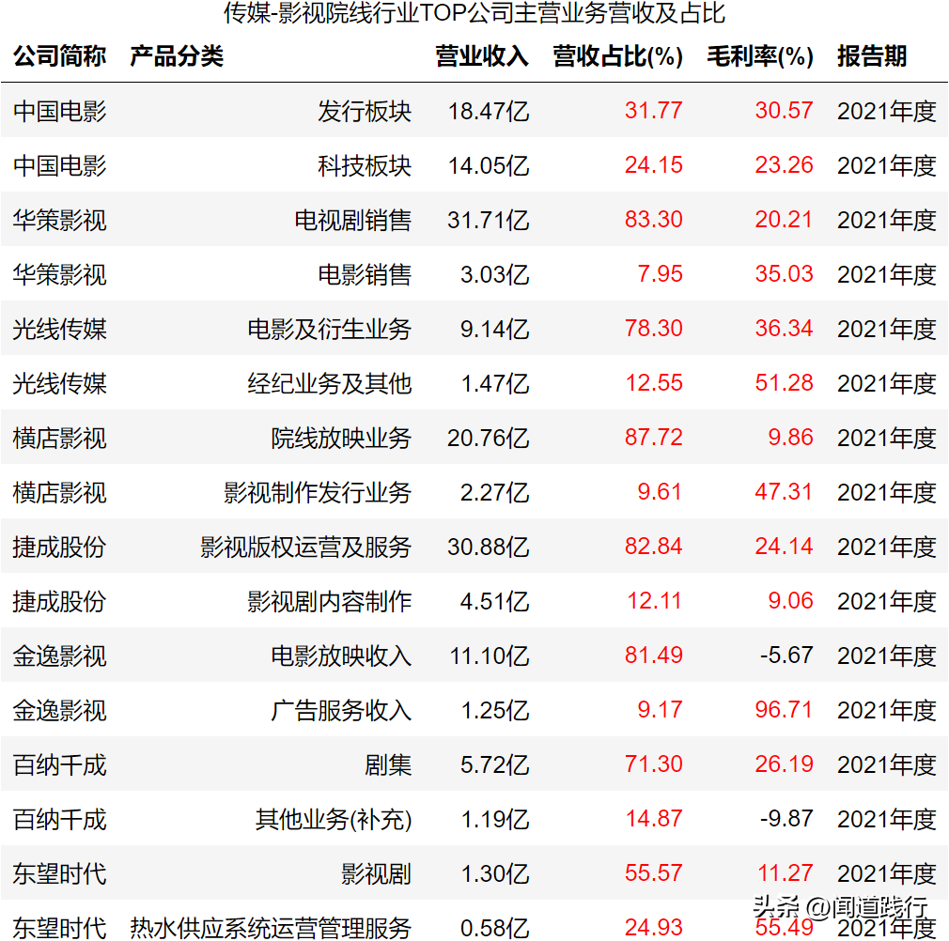Click the 产品分类 column header
The height and width of the screenshot is (941, 949).
[177, 56]
